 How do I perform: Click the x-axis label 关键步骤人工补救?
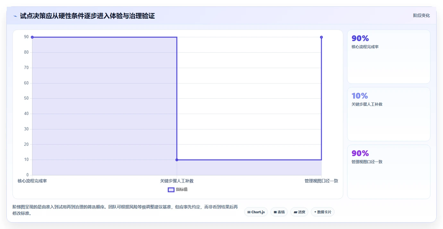point(177,181)
